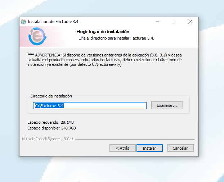This screenshot has height=182, width=224.
Task: Minimize the installer window
Action: pos(157,22)
